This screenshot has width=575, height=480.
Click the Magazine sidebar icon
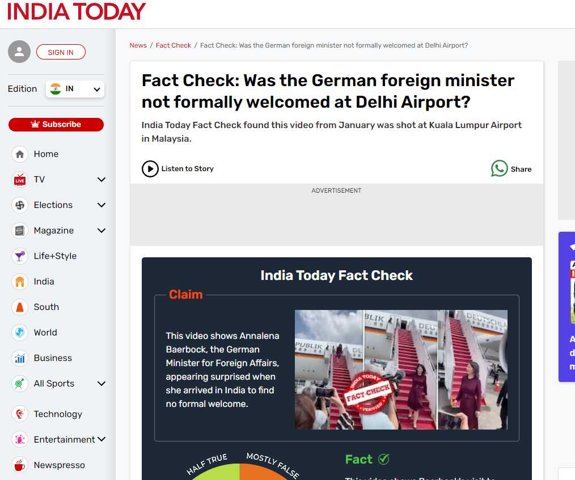[x=20, y=231]
